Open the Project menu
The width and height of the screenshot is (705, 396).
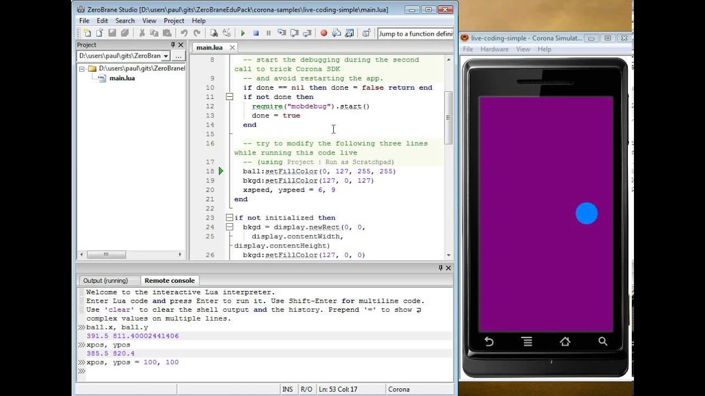coord(174,20)
